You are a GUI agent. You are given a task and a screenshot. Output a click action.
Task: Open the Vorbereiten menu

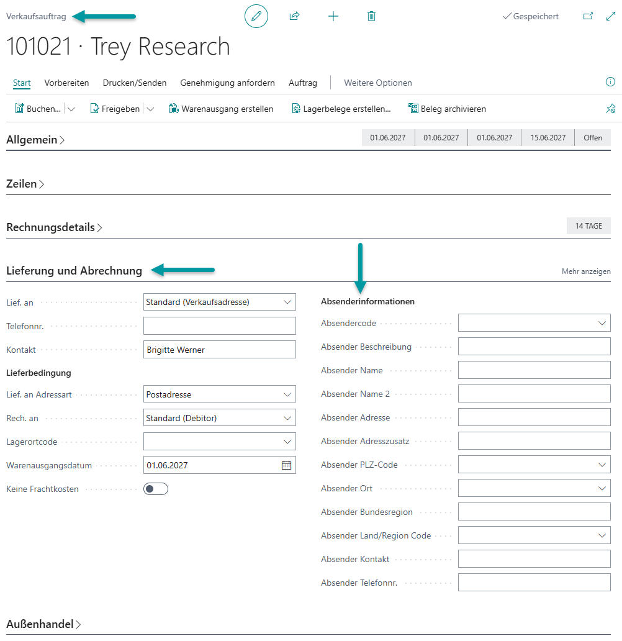point(66,83)
